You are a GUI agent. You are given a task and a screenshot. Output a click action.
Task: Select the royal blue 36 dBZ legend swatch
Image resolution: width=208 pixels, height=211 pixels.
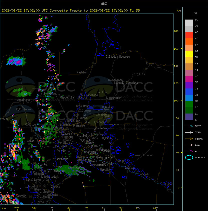tap(189, 92)
